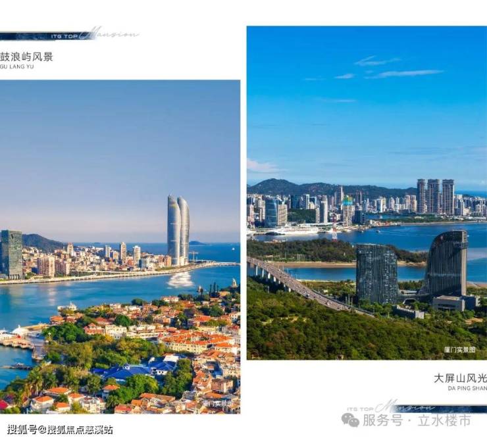Viewport: 487px width, 440px height.
Task: Open the Gulangyu island aerial photo
Action: coord(120,247)
